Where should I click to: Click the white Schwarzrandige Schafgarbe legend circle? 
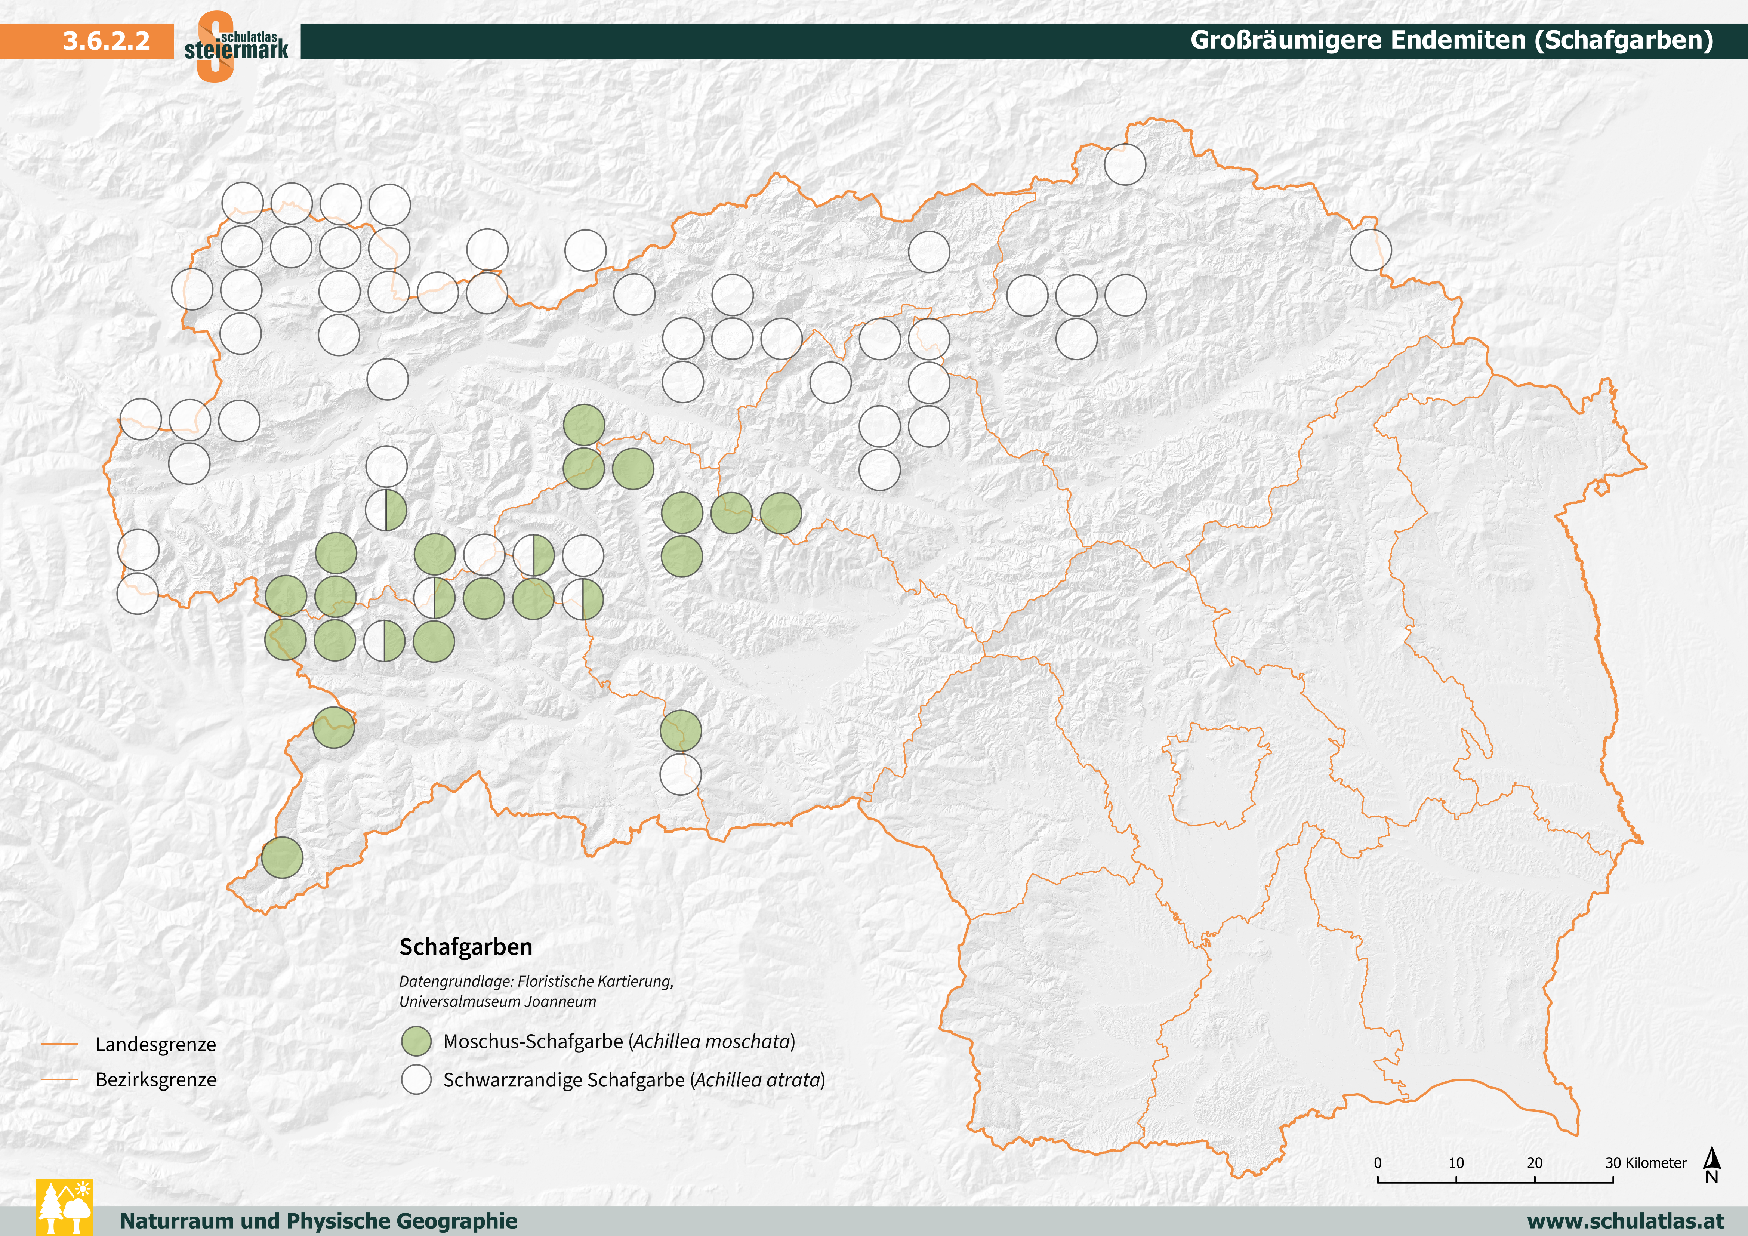tap(416, 1080)
